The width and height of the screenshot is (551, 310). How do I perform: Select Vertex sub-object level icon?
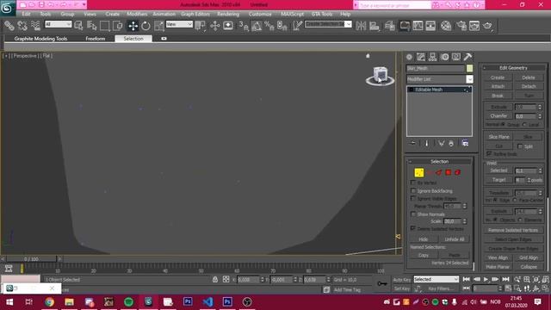[419, 172]
